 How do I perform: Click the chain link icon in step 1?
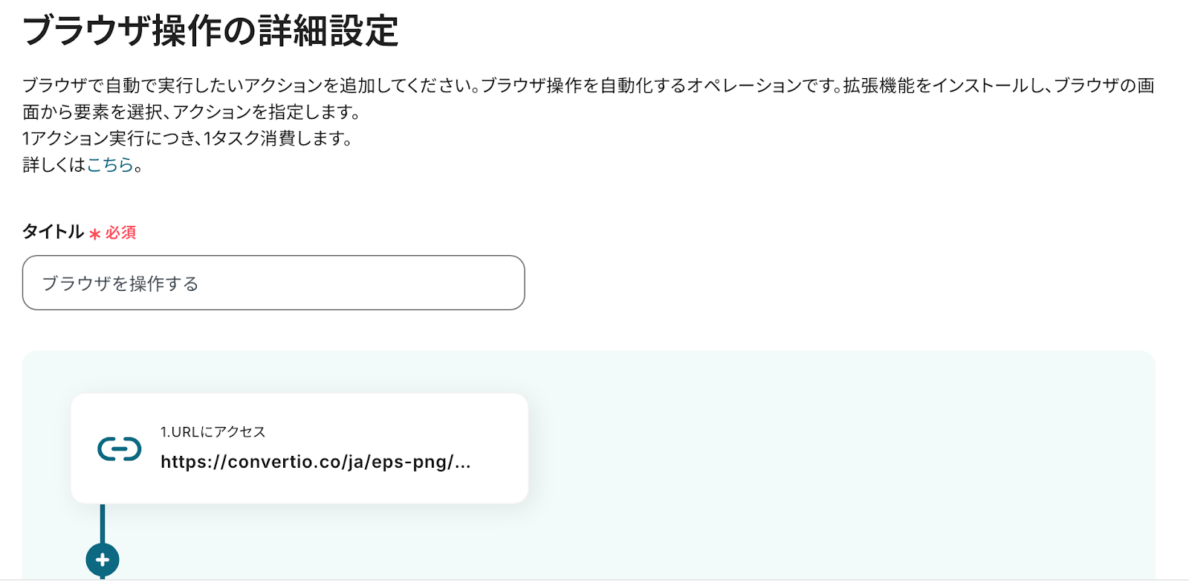pyautogui.click(x=120, y=448)
